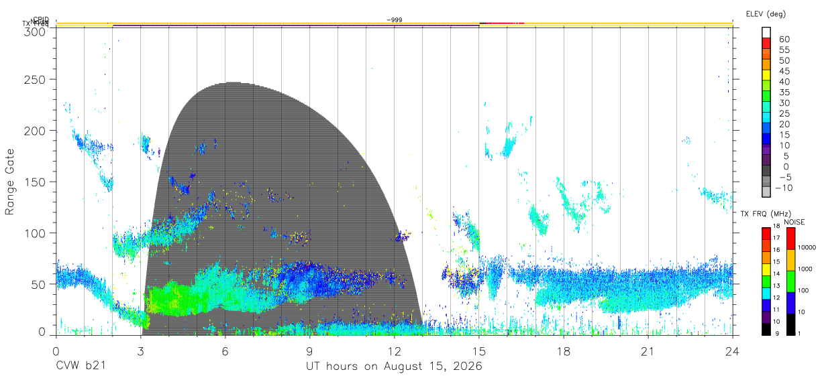Click the 16 label on TX FRQ scale
This screenshot has height=380, width=824.
(x=775, y=250)
